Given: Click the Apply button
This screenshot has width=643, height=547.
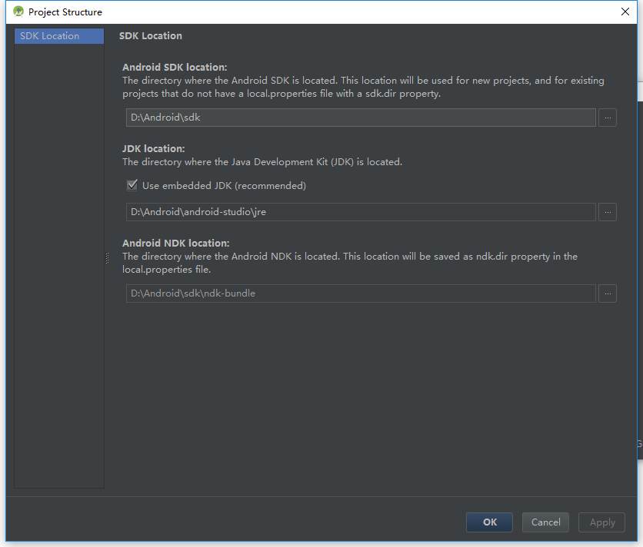Looking at the screenshot, I should (601, 522).
